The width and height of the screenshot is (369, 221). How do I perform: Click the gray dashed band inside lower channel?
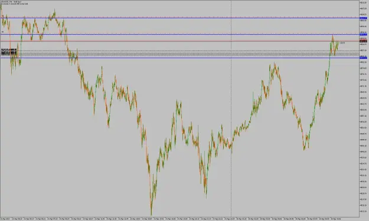tap(179, 54)
